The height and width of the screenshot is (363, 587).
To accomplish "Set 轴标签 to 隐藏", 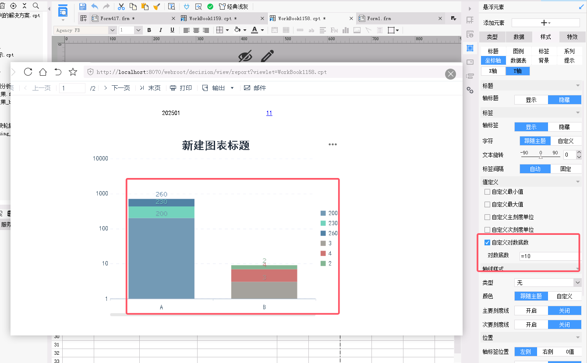I will pos(565,127).
